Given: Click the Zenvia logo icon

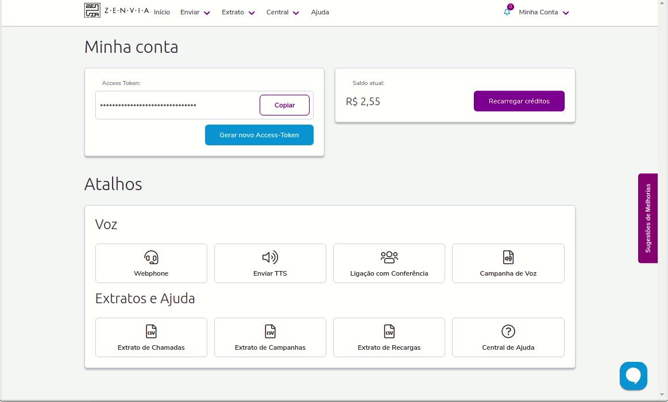Looking at the screenshot, I should tap(92, 10).
